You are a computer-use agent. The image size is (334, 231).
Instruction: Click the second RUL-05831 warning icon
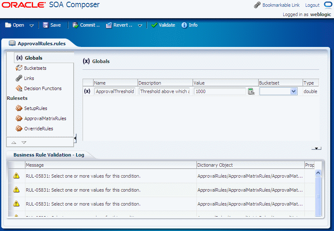(16, 190)
